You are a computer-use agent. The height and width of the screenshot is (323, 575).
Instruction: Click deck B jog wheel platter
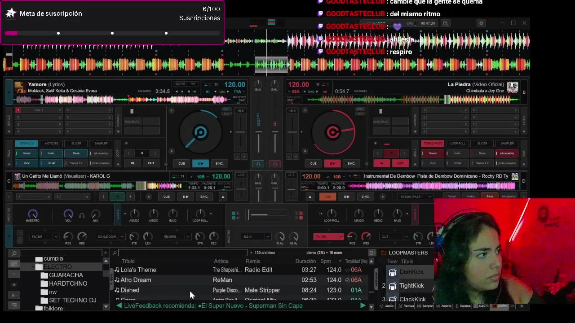point(333,132)
